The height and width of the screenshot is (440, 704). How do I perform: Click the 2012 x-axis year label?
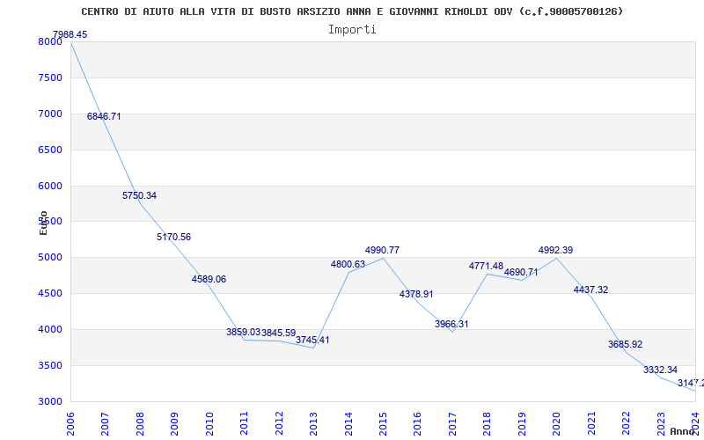point(279,423)
